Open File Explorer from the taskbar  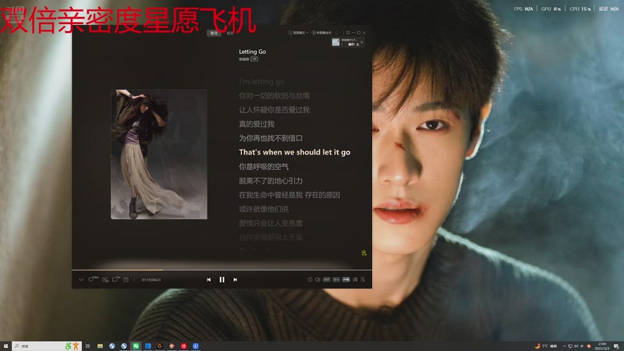pos(100,346)
